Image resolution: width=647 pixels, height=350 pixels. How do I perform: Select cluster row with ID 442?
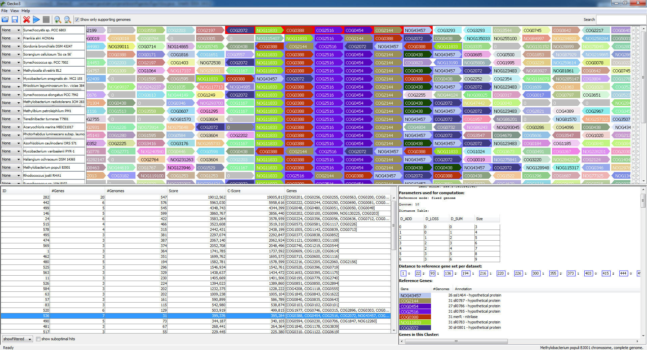coord(195,203)
